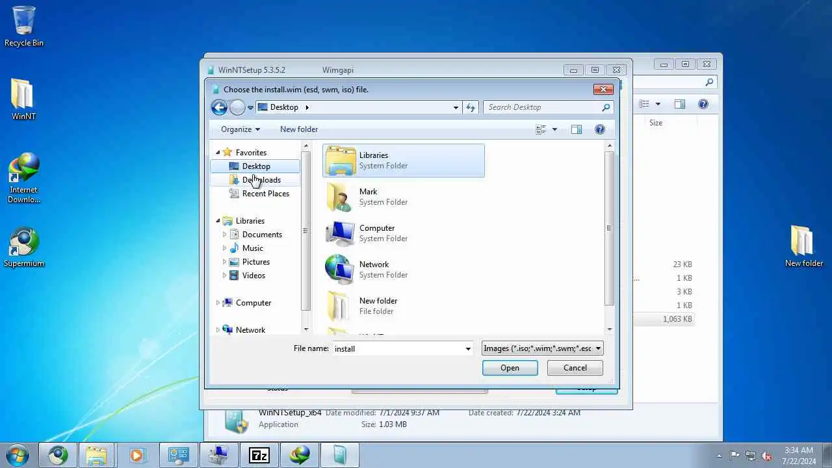The image size is (832, 468).
Task: Select Supermium desktop shortcut
Action: pos(24,248)
